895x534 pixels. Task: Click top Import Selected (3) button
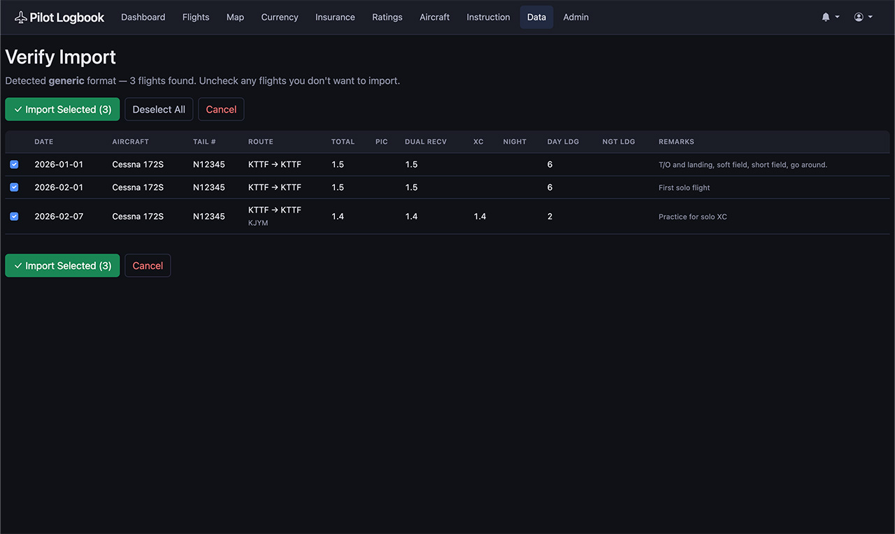[62, 110]
